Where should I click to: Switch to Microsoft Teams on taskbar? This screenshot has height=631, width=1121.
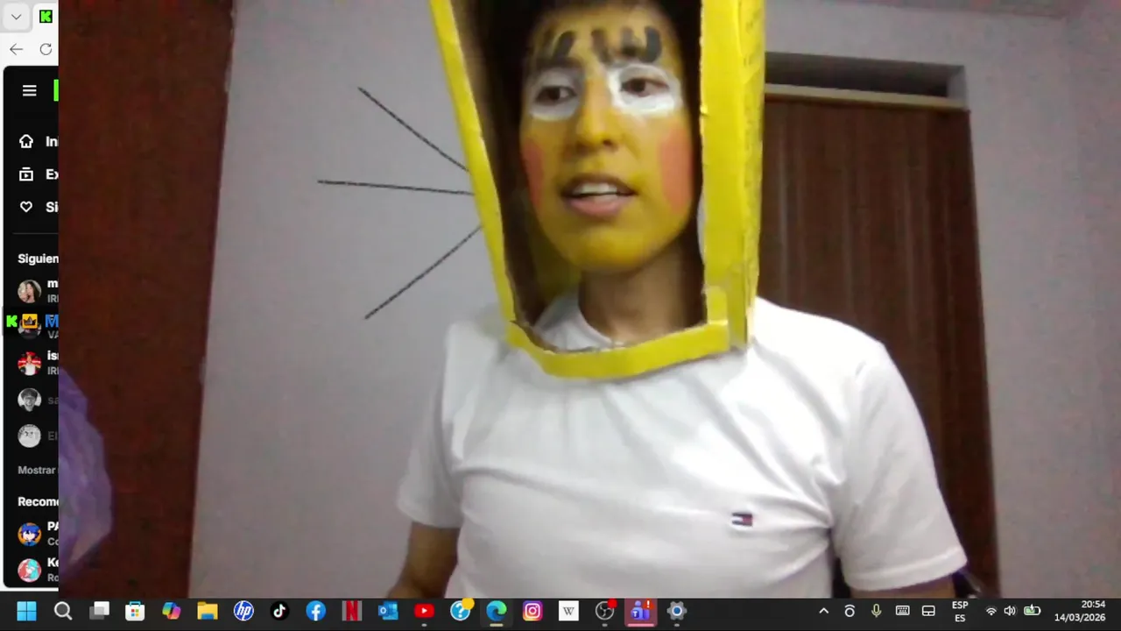pos(640,611)
